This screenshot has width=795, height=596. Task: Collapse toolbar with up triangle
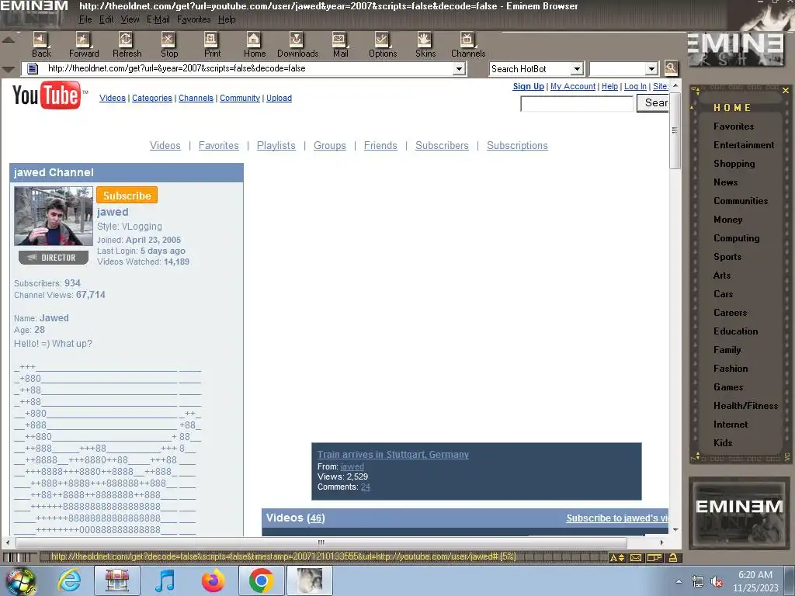[8, 40]
